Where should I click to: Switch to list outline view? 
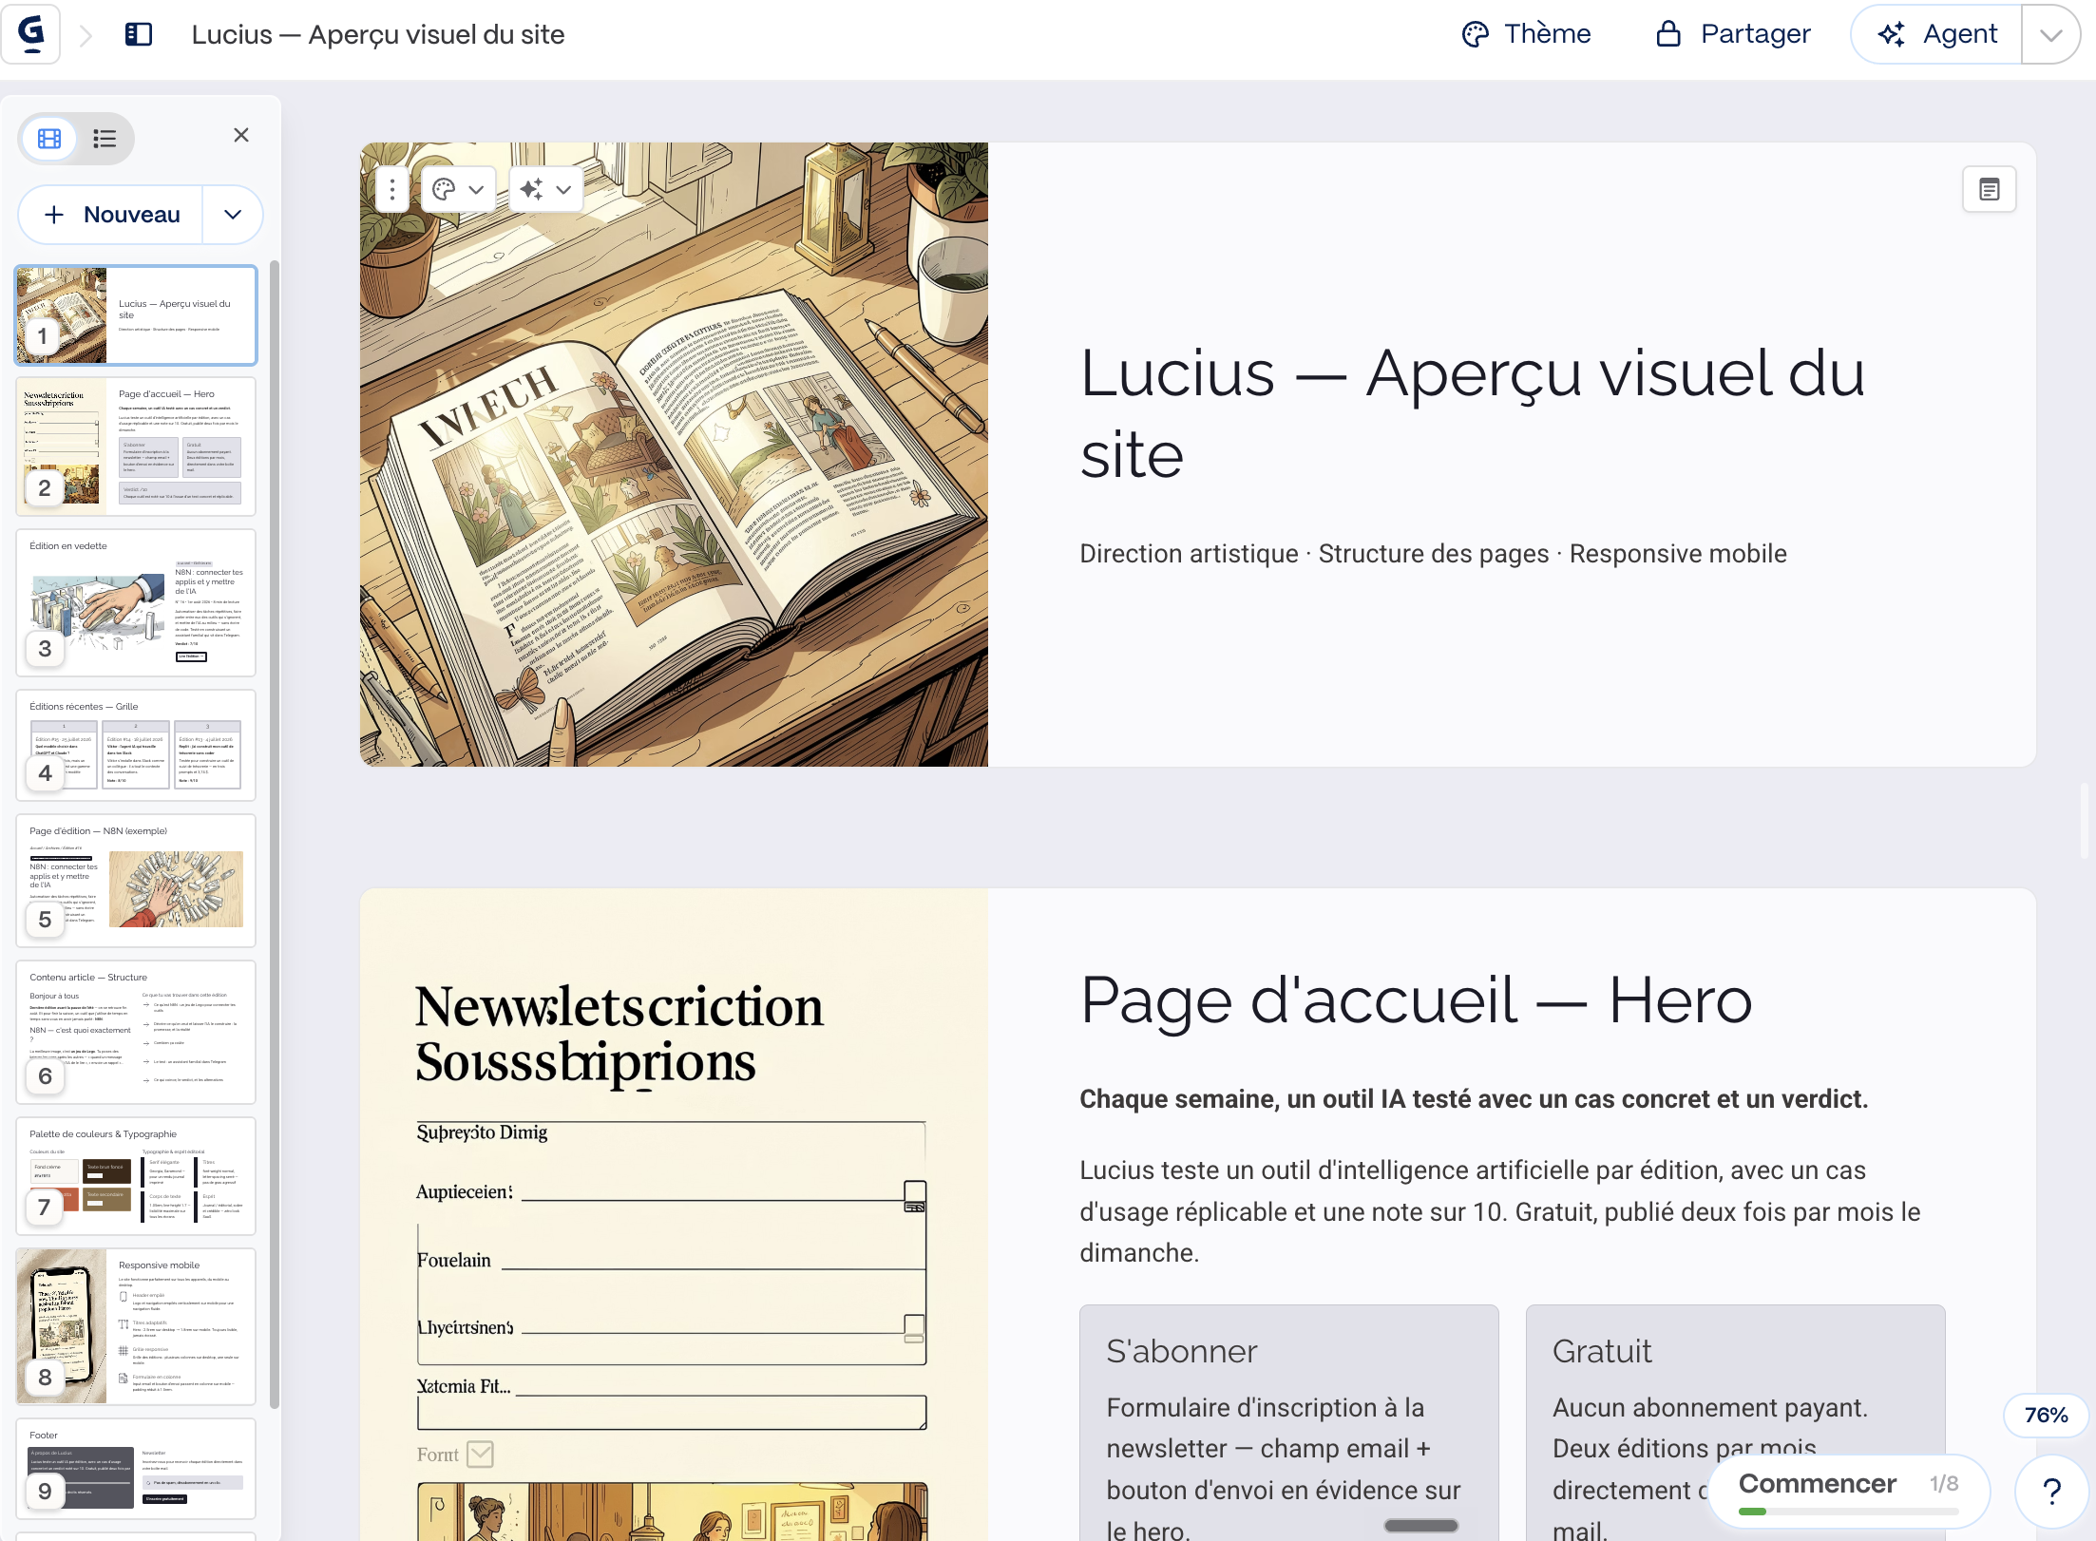[x=105, y=139]
